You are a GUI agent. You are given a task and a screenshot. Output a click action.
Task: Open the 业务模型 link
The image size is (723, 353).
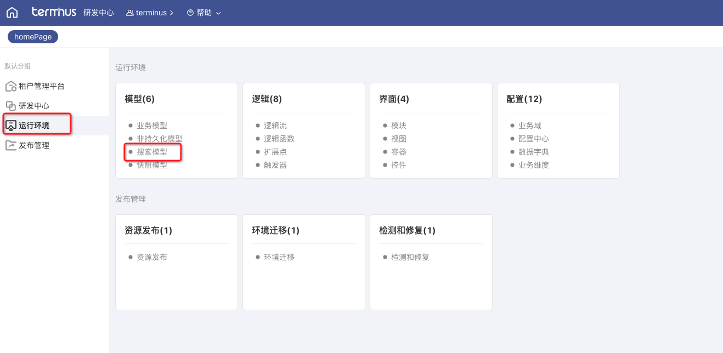point(152,126)
